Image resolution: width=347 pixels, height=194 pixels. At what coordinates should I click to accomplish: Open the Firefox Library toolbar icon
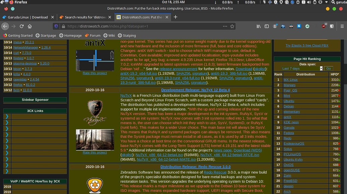click(x=259, y=26)
